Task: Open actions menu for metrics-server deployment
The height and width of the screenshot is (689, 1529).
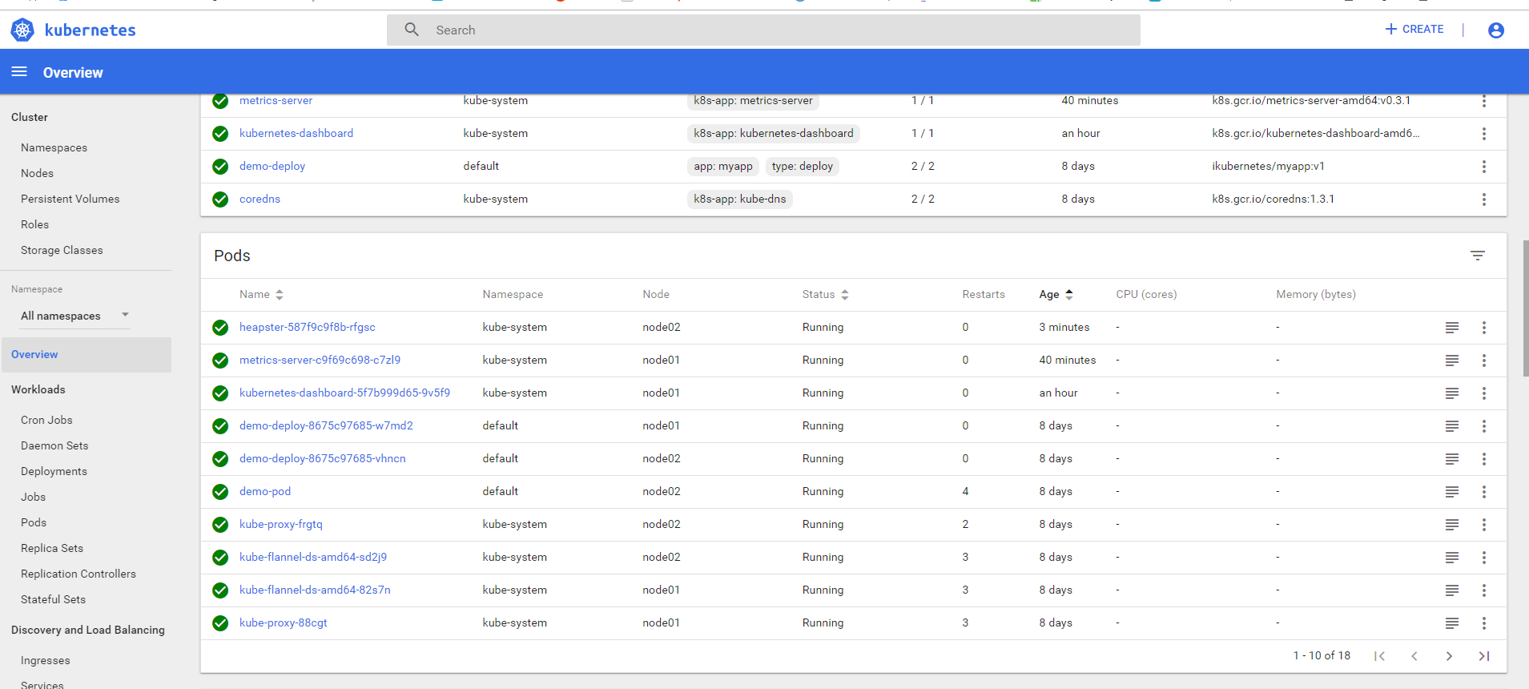Action: [x=1484, y=101]
